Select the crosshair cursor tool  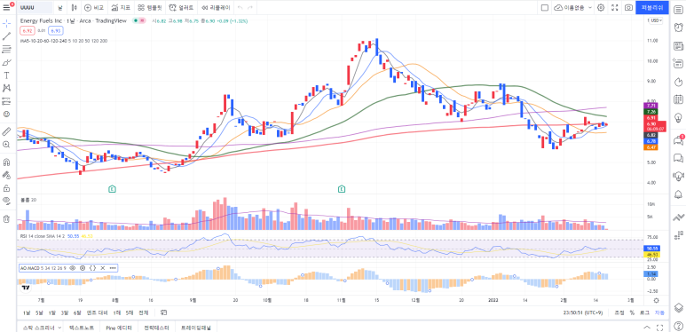tap(6, 23)
